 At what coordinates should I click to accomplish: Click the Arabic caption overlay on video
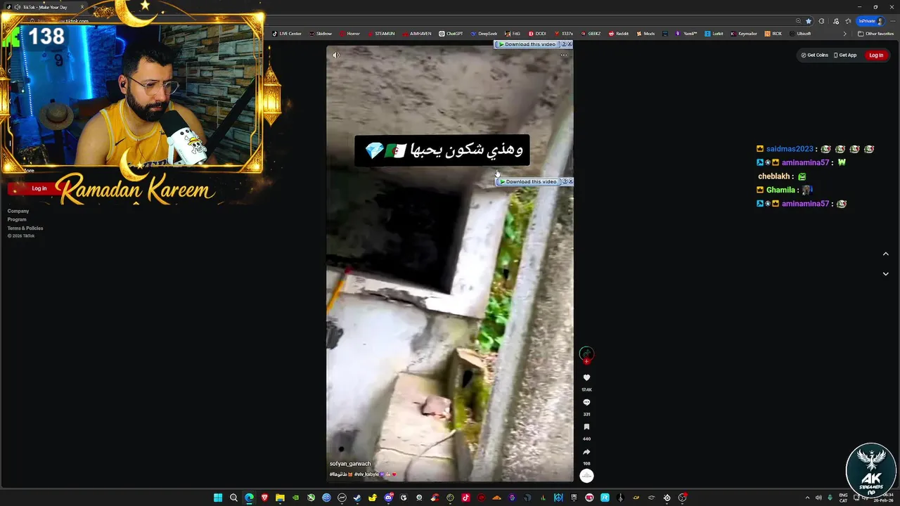click(442, 150)
